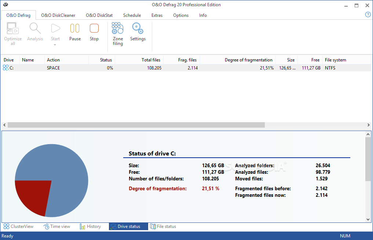Click the O&O Defrag app logo icon
This screenshot has width=373, height=240.
(x=6, y=4)
